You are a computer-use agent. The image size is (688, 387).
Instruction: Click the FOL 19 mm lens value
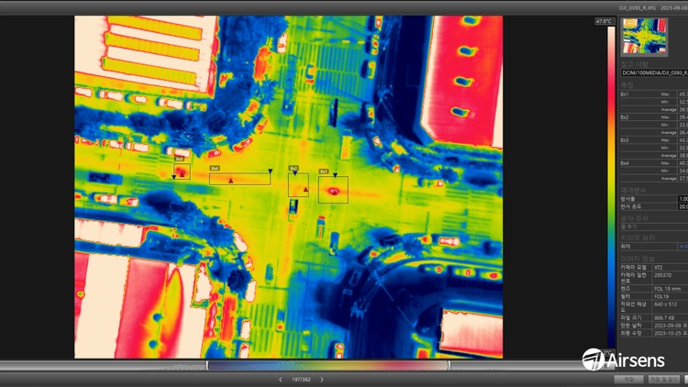(666, 289)
